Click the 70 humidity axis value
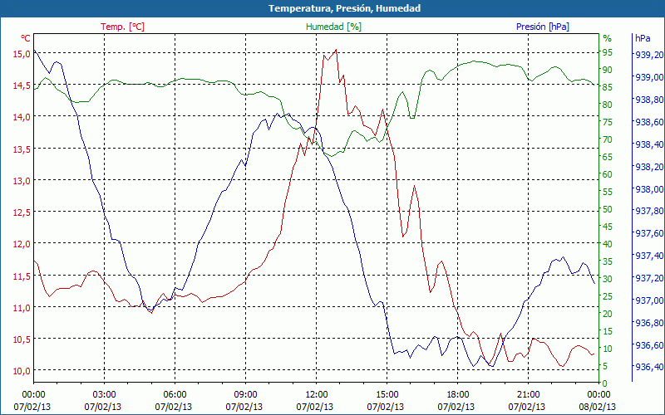The width and height of the screenshot is (665, 415). [x=608, y=139]
